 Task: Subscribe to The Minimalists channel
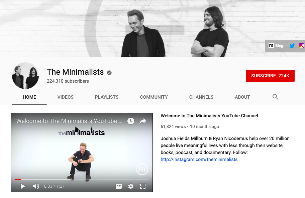(270, 76)
